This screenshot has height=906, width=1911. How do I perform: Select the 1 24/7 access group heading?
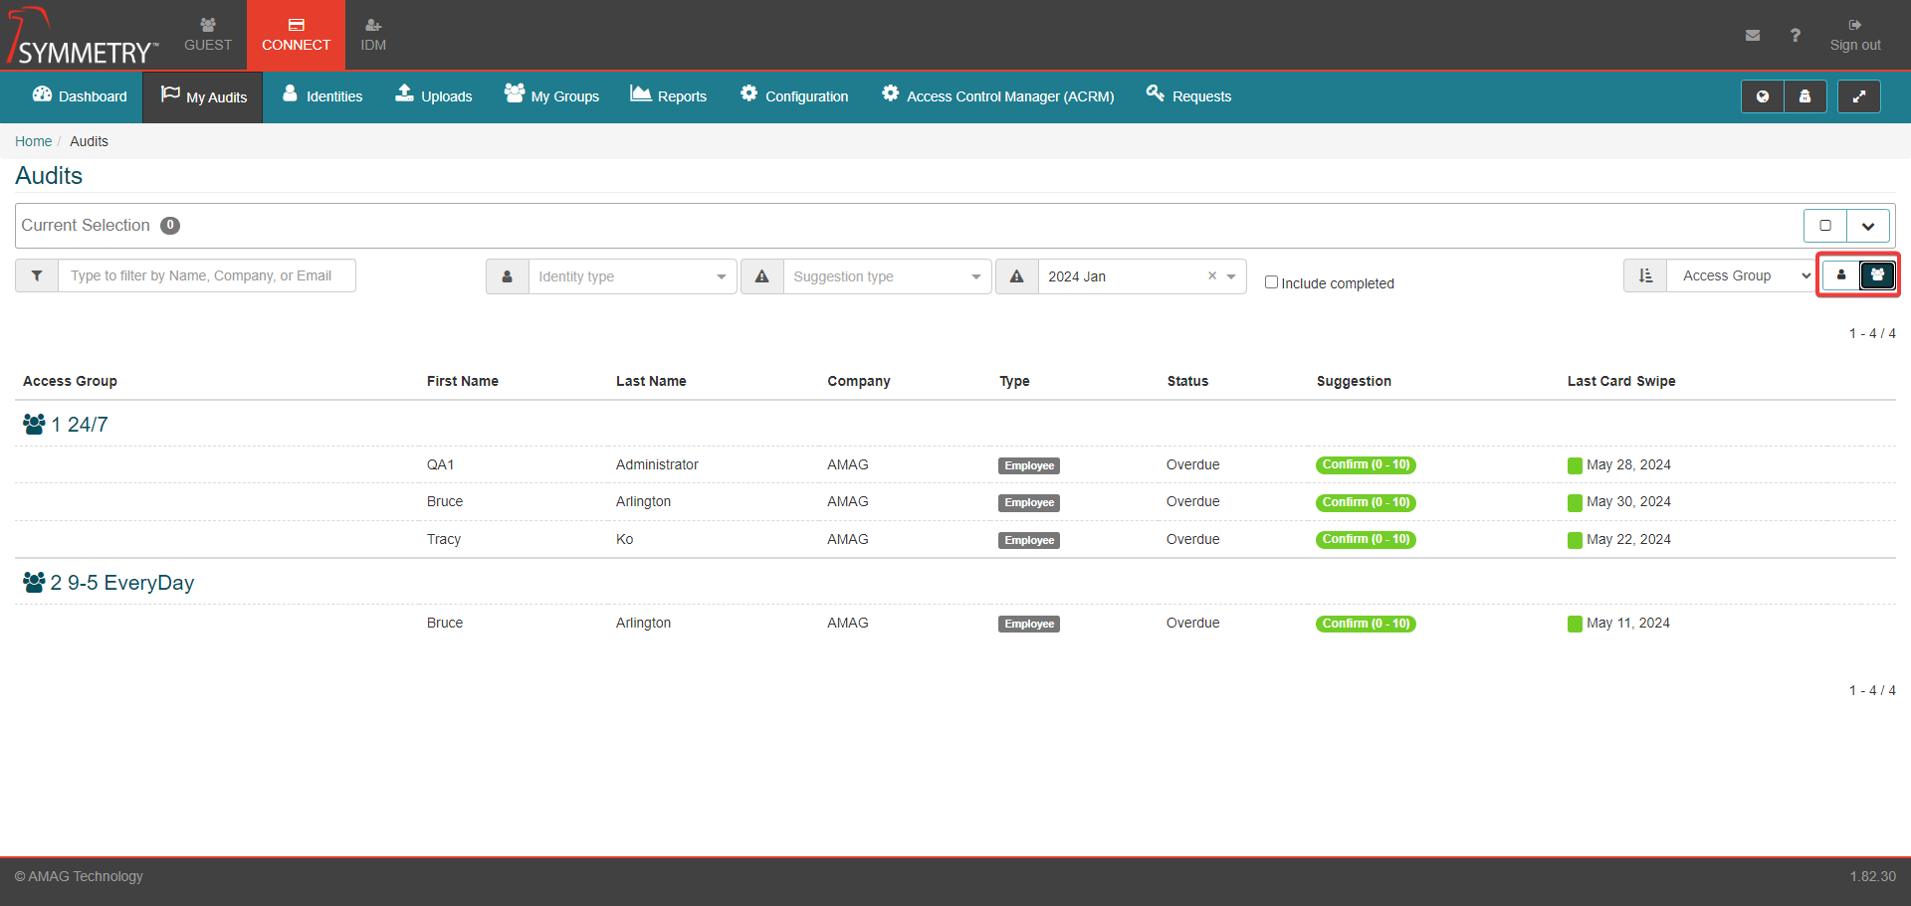pos(66,425)
